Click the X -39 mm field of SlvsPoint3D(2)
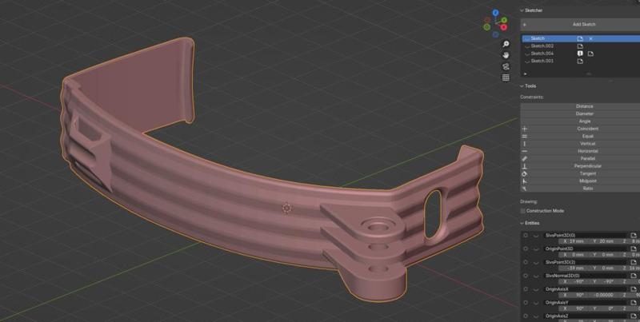The image size is (640, 322). click(x=572, y=268)
